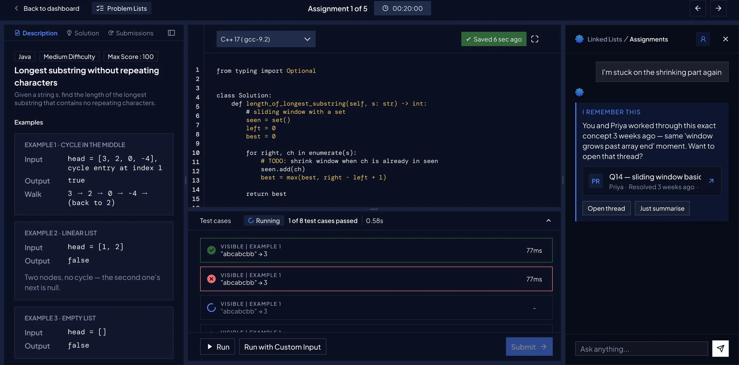
Task: Click the Saved 6 sec ago indicator
Action: (x=494, y=39)
